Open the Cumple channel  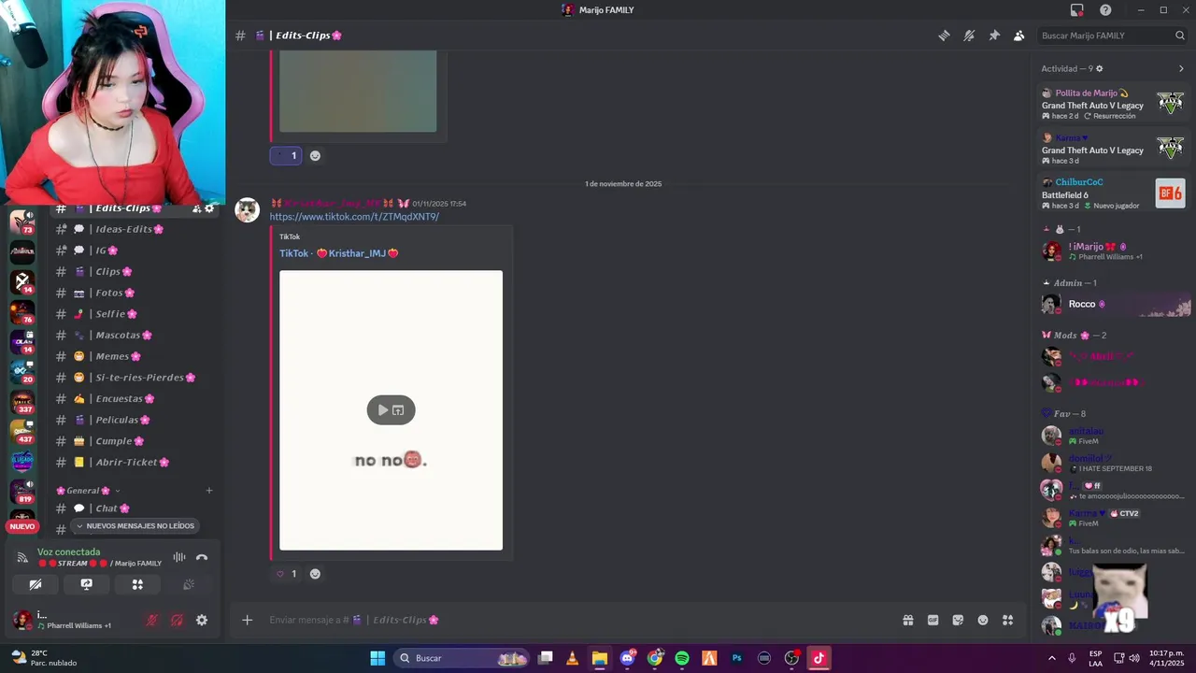[135, 441]
